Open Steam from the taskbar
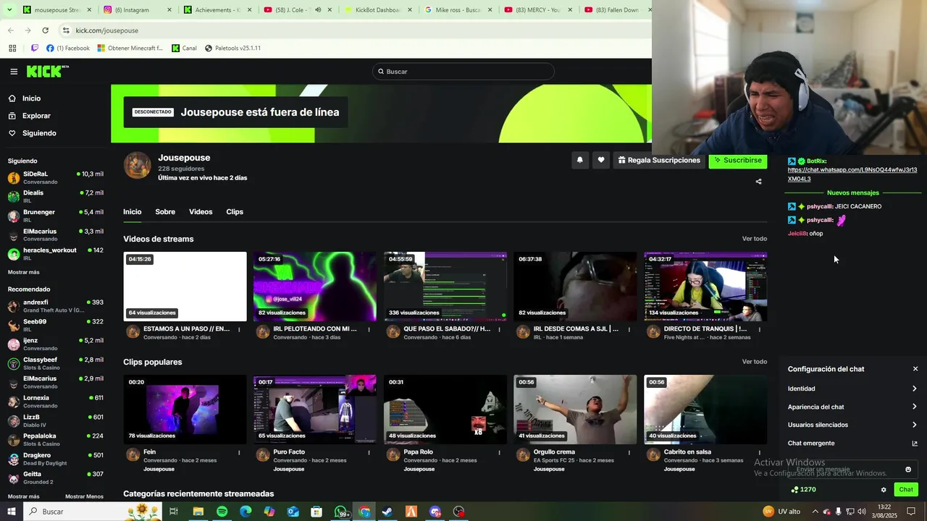Viewport: 927px width, 521px height. pyautogui.click(x=387, y=512)
